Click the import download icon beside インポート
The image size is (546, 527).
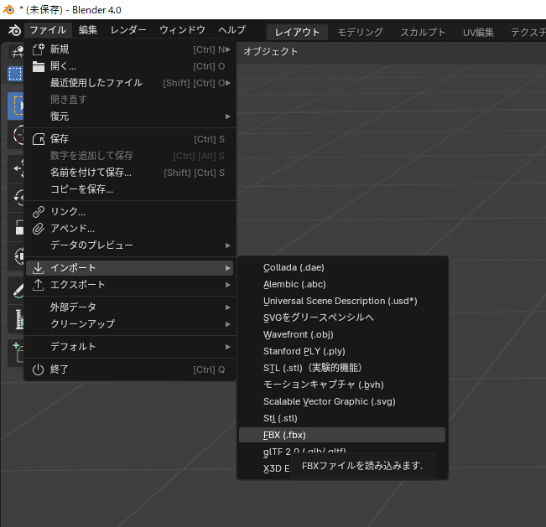pos(38,268)
